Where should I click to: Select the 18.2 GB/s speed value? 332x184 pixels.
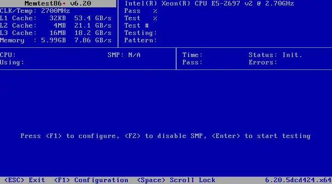pos(93,33)
